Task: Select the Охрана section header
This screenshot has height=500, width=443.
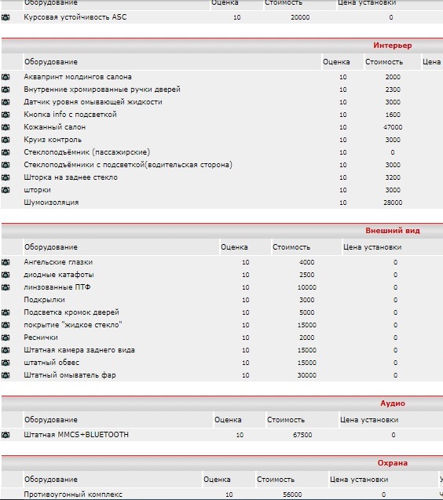Action: point(392,462)
